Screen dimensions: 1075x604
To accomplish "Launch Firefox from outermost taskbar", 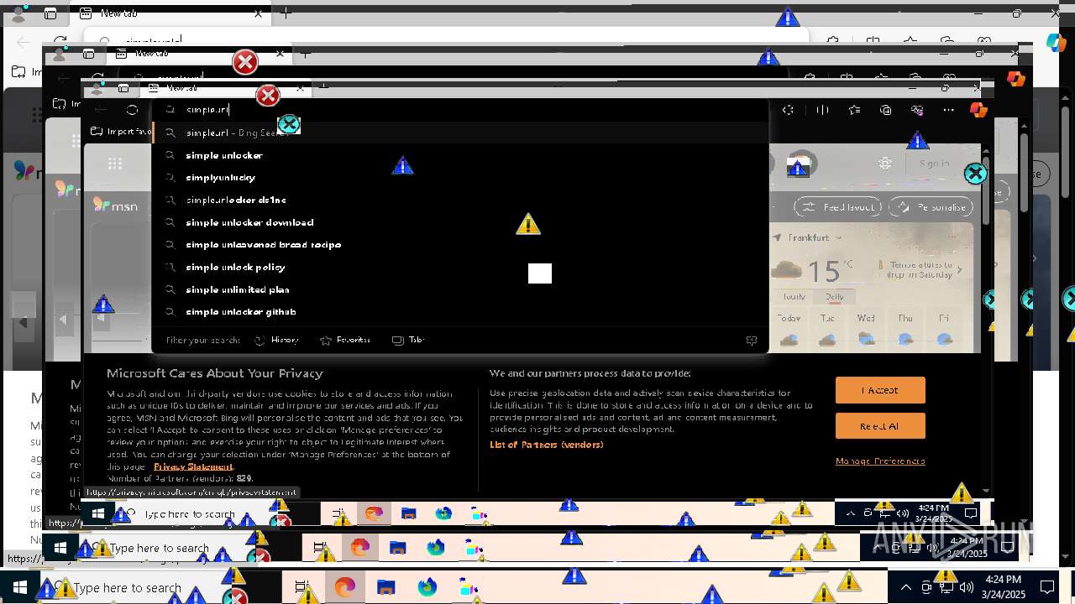I will 427,587.
